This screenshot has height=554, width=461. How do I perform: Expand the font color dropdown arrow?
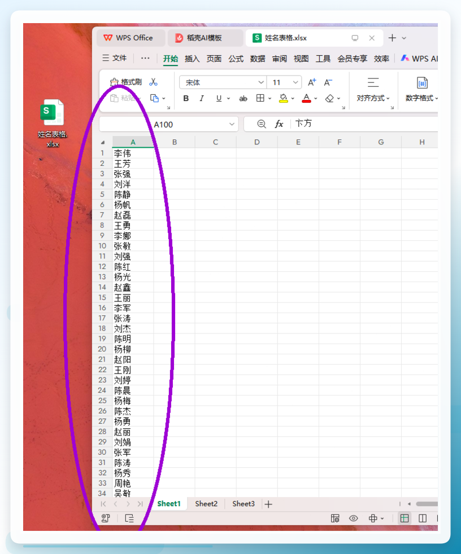(316, 99)
